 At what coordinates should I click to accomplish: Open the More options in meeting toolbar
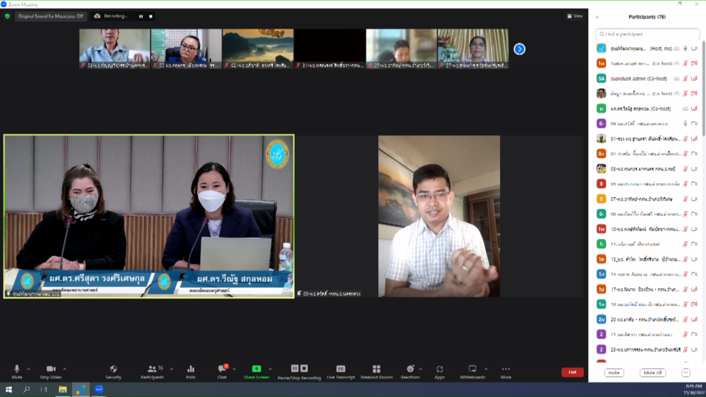506,372
